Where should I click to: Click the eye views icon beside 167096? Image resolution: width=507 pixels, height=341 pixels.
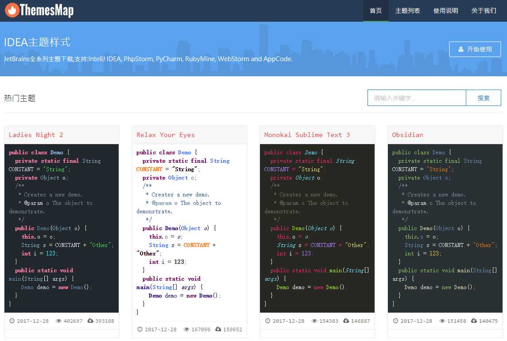pyautogui.click(x=186, y=329)
